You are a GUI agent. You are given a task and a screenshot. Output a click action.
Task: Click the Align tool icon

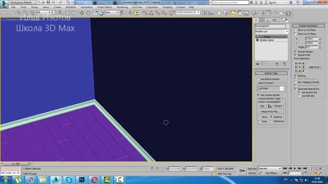point(211,13)
